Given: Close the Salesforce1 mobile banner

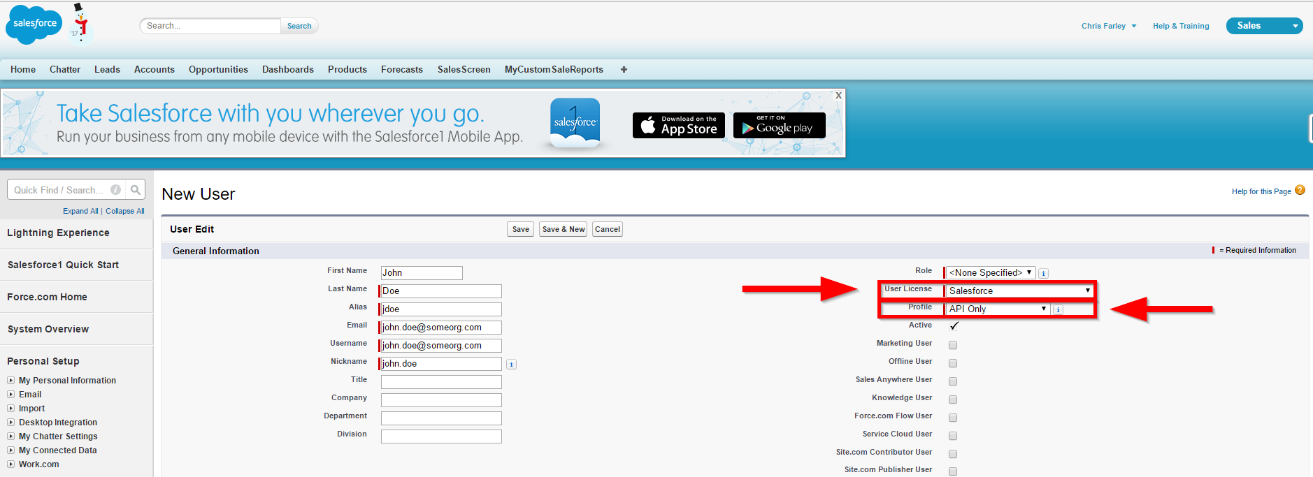Looking at the screenshot, I should click(838, 96).
